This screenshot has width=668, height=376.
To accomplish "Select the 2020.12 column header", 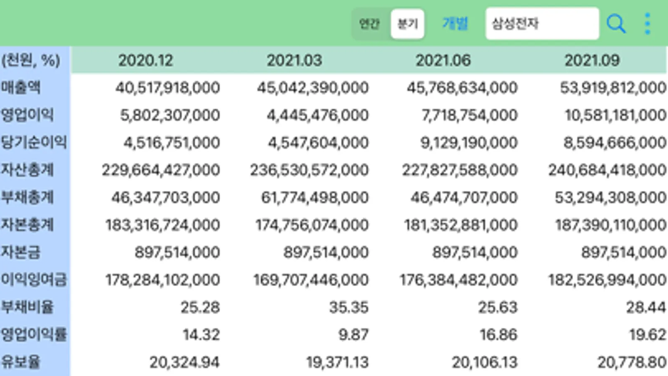I will (x=145, y=61).
